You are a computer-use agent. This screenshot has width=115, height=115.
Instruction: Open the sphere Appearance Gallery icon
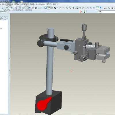point(55,8)
